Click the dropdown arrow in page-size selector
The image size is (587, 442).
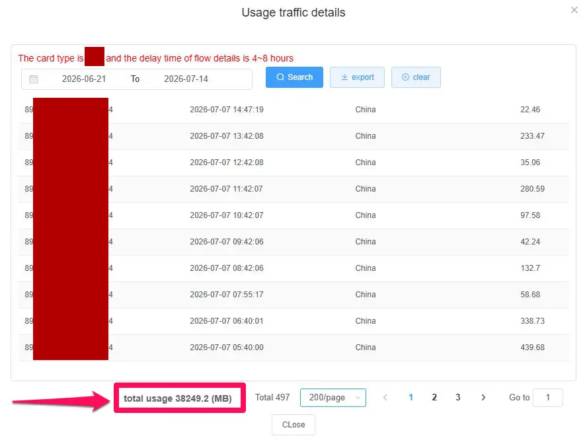click(x=358, y=398)
